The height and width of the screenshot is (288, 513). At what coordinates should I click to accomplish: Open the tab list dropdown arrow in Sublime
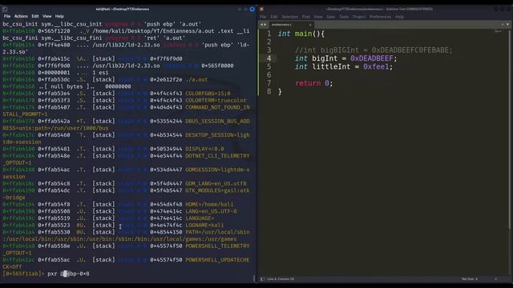point(507,25)
